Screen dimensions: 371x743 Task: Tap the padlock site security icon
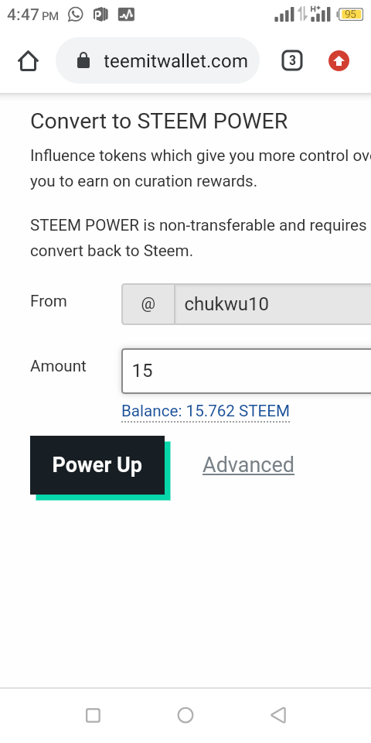click(x=83, y=60)
